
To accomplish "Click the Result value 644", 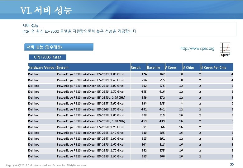I will (x=144, y=144).
